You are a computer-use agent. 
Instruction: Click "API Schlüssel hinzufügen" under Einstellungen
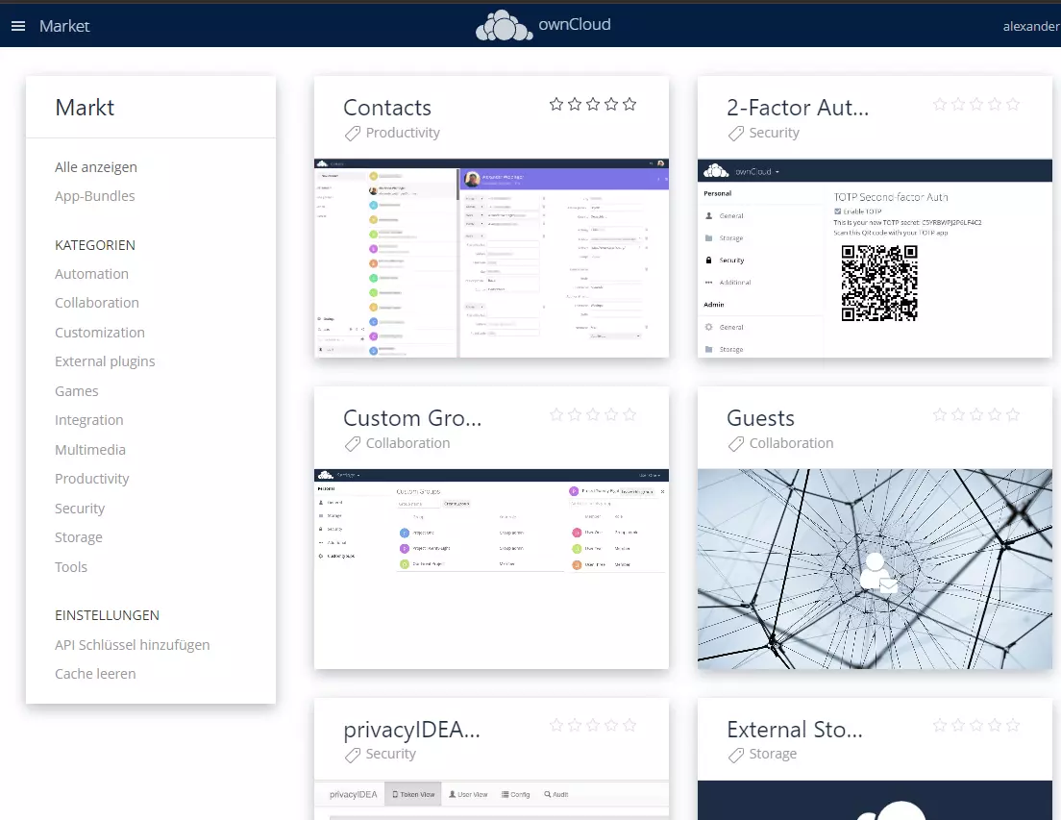coord(133,644)
